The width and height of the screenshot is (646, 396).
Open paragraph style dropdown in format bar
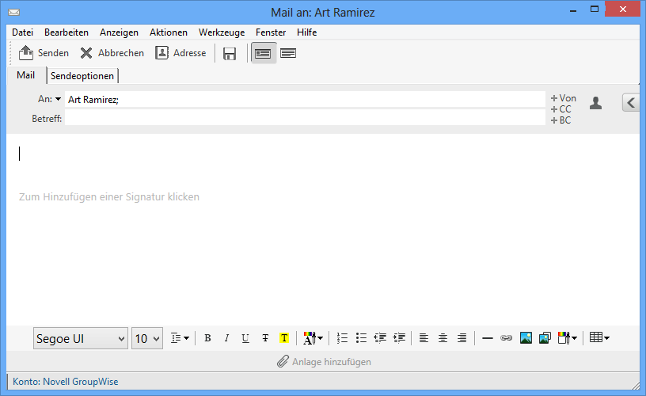180,338
